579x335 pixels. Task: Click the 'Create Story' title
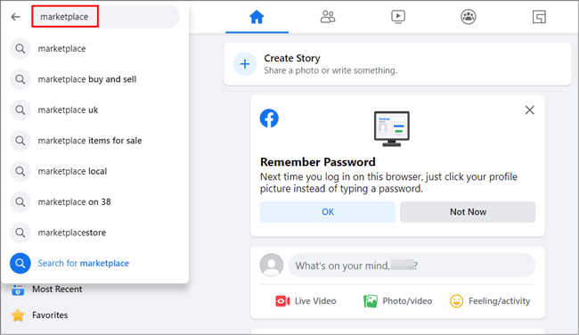tap(291, 58)
